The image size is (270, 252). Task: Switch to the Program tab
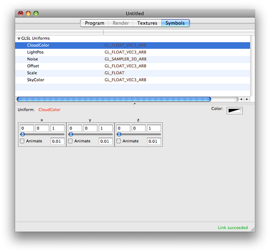tap(94, 23)
